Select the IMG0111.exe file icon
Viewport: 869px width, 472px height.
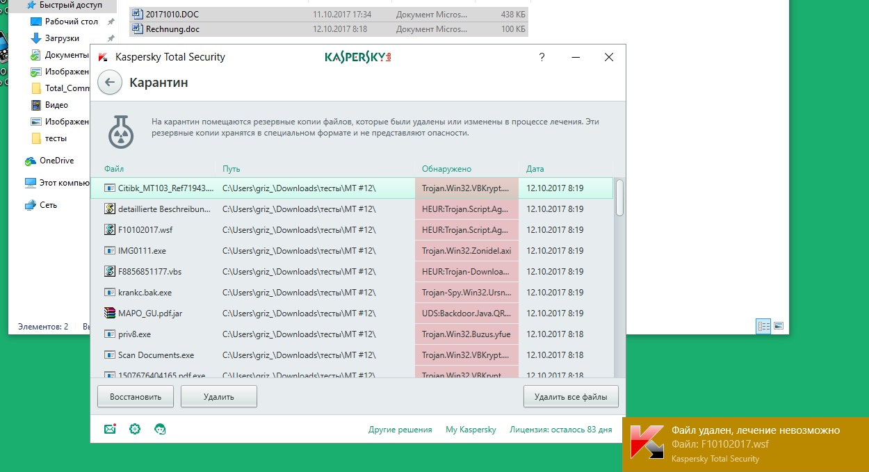point(109,250)
